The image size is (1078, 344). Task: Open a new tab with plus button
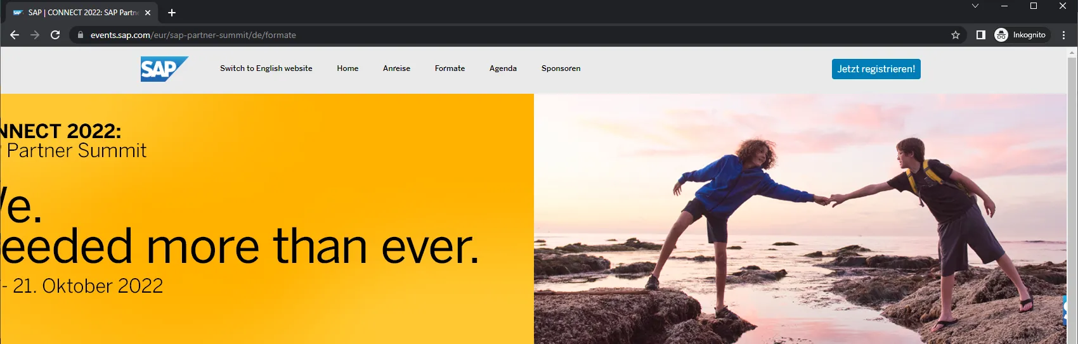click(x=172, y=13)
